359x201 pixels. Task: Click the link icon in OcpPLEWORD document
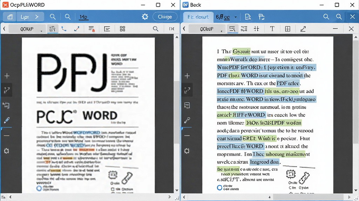coord(127,178)
